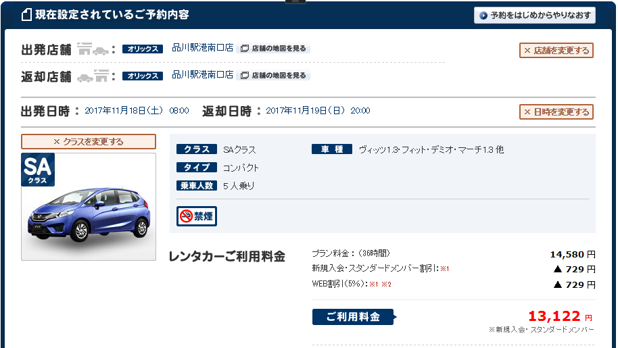Click the 5人乗り text
Image resolution: width=618 pixels, height=348 pixels.
239,186
